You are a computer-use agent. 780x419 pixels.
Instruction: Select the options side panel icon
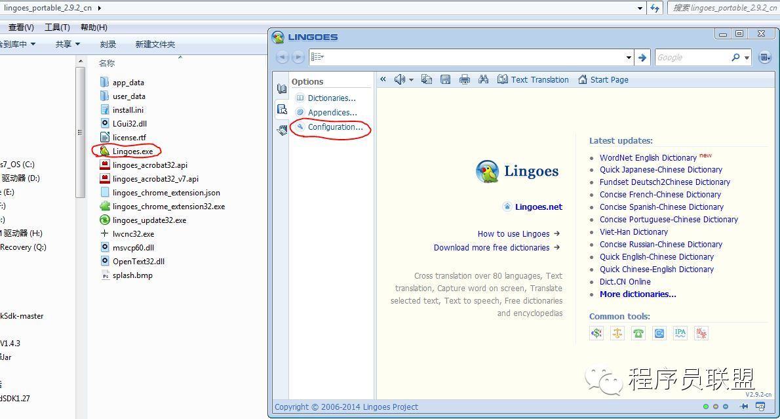282,109
